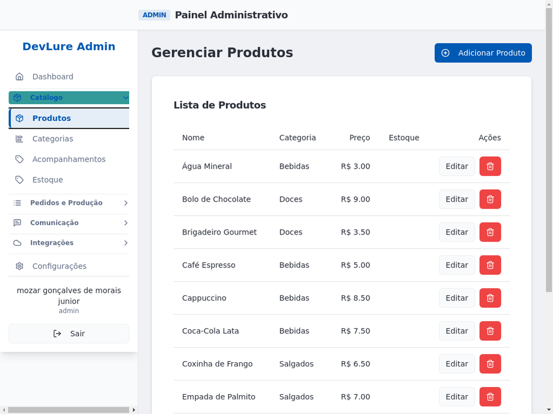Remove Cappuccino using its red trash icon

point(490,298)
